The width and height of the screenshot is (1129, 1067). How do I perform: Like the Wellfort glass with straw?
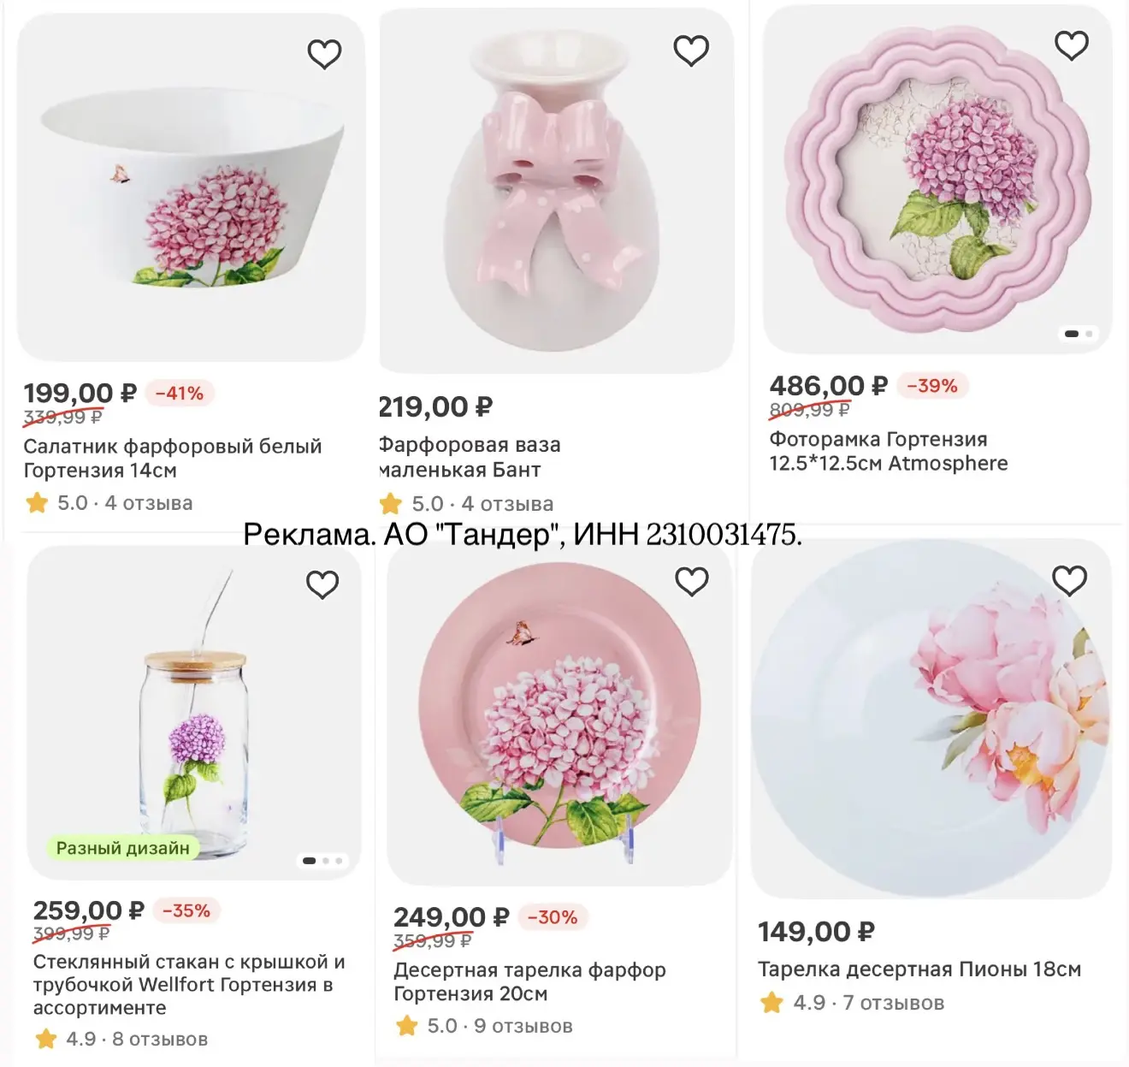[322, 585]
